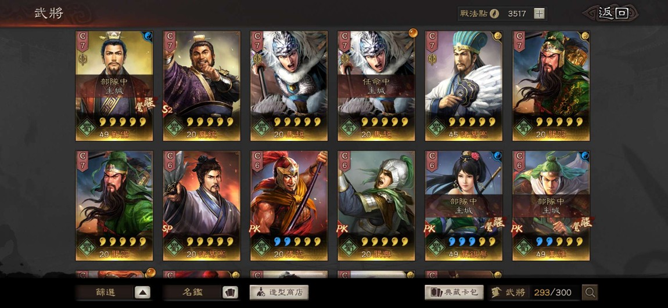Click the card deck icon beside 名鑑

tap(230, 293)
